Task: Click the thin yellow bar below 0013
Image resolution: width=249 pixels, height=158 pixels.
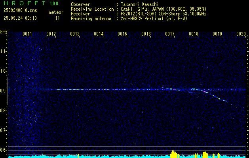Action: point(78,156)
